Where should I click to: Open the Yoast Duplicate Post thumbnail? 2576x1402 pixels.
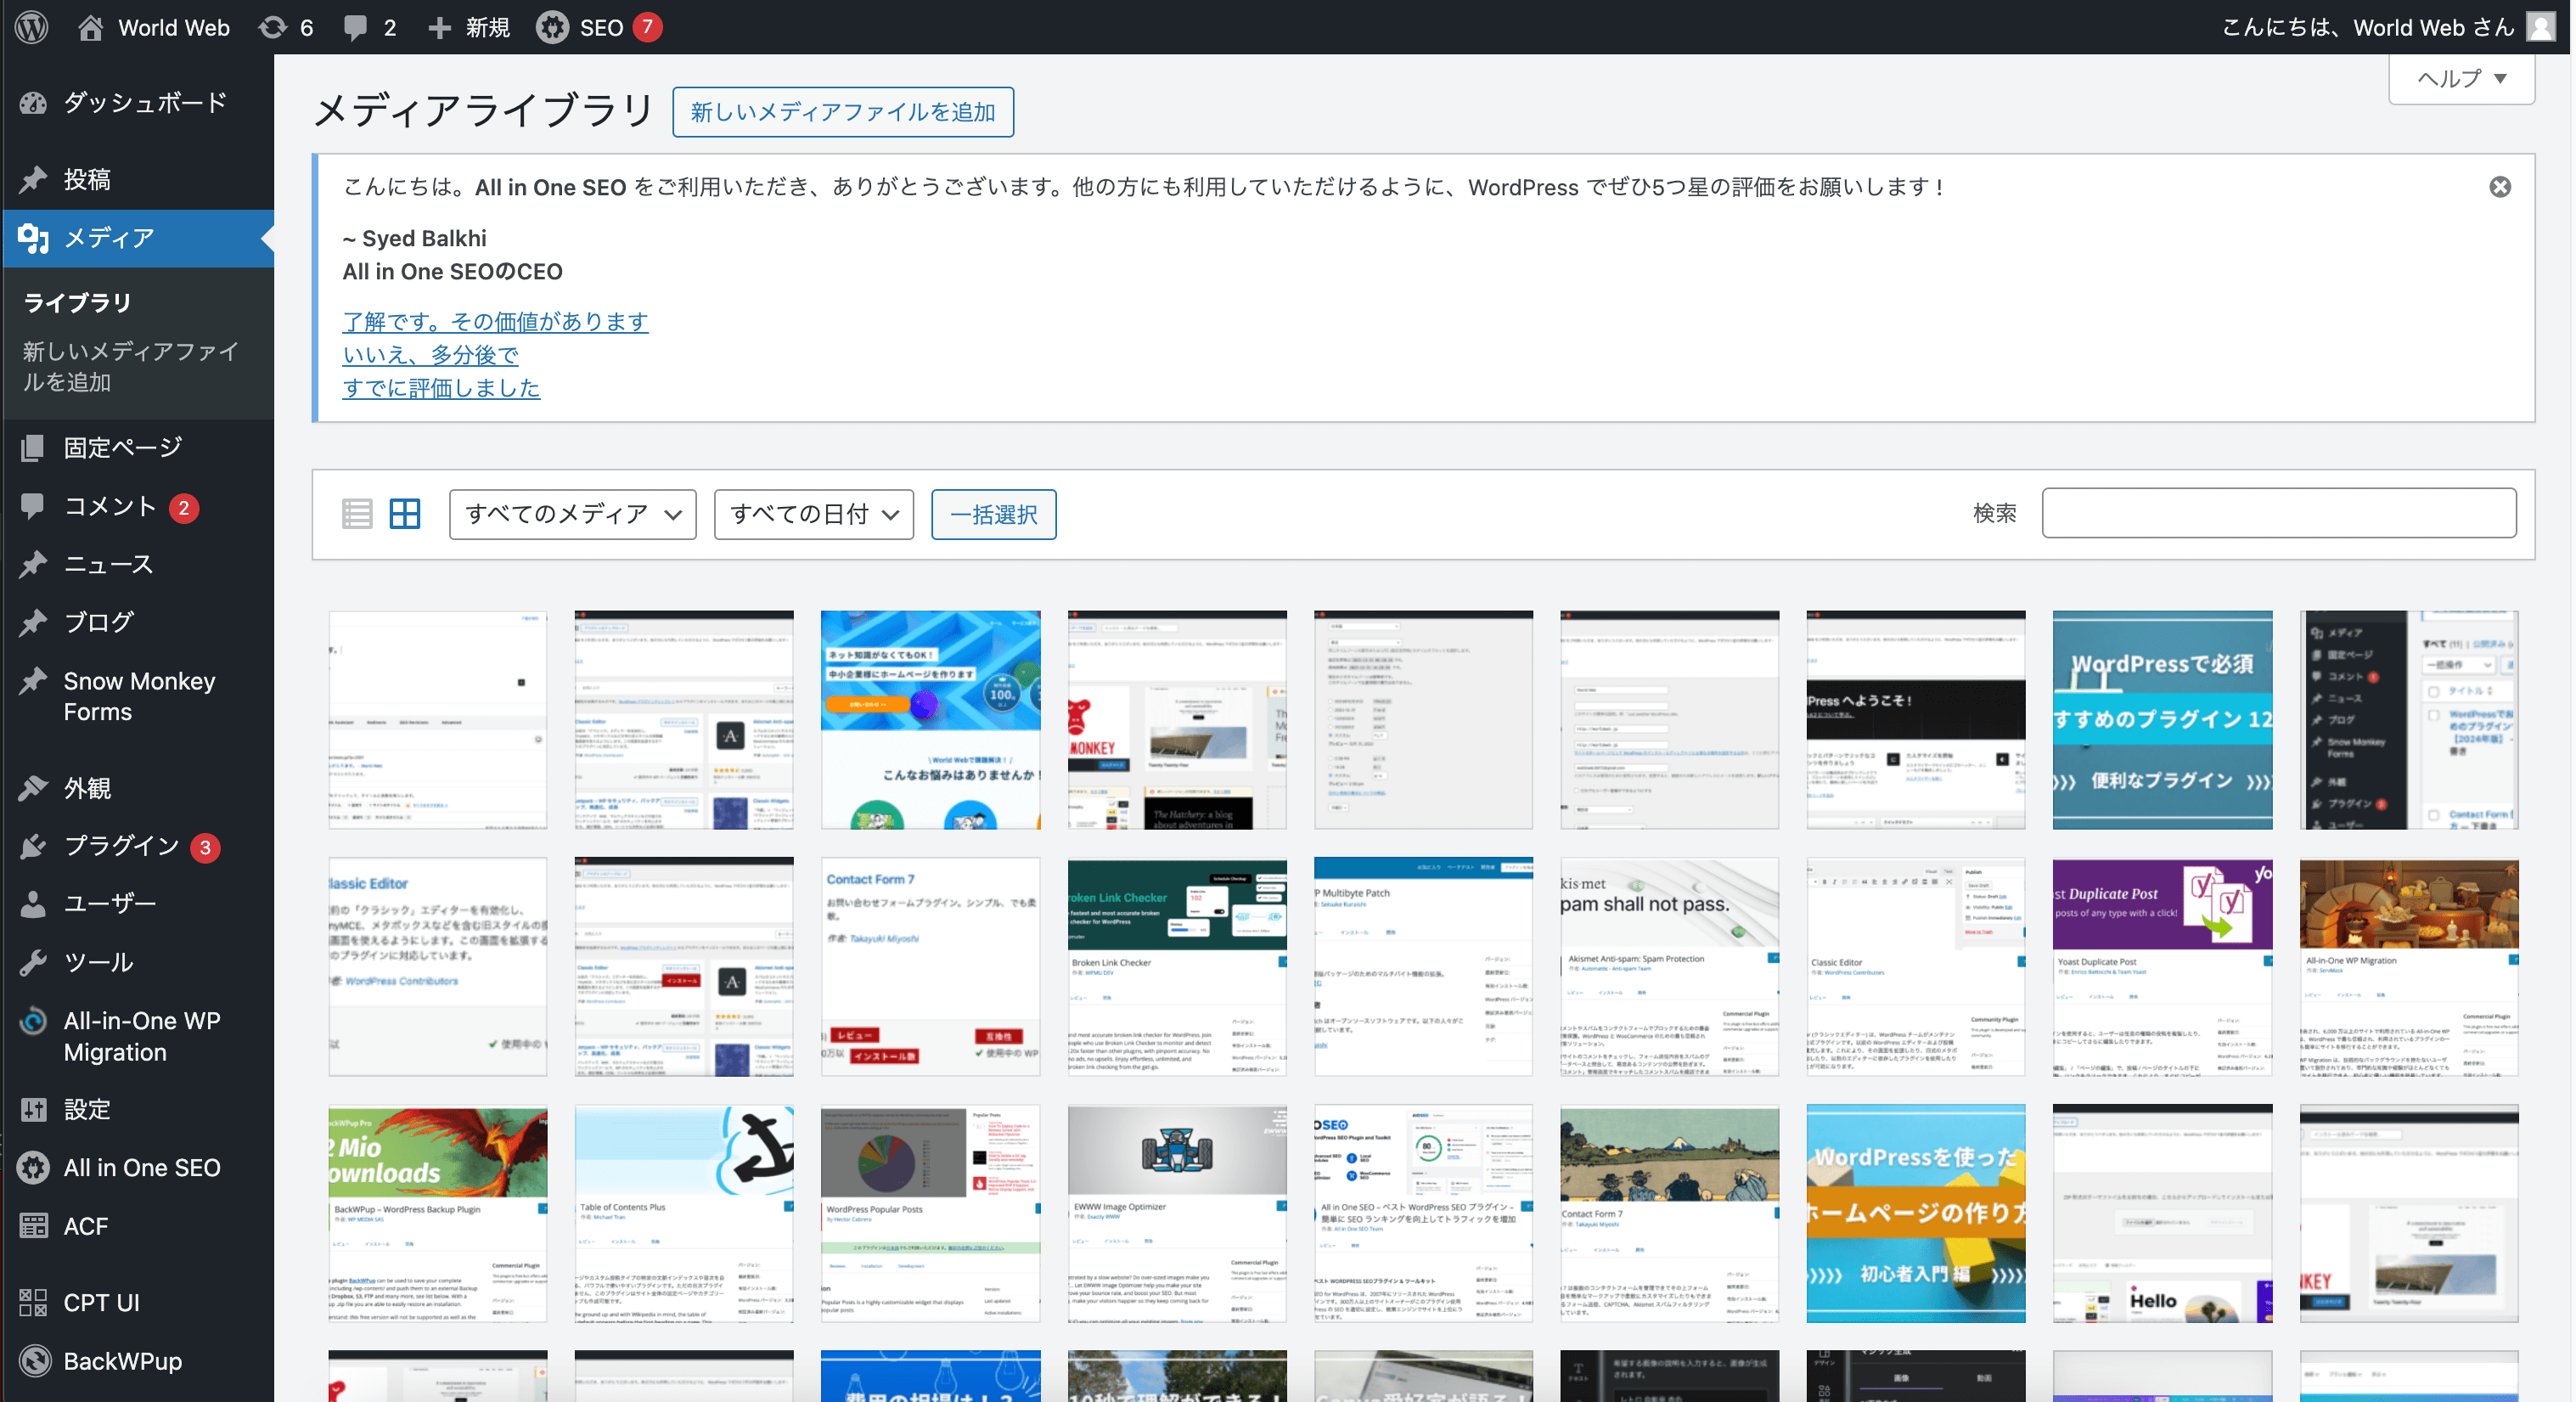click(2162, 966)
